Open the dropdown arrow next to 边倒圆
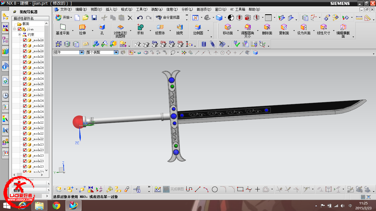The height and width of the screenshot is (211, 376). [208, 30]
